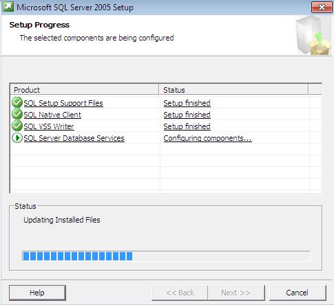Sort by the Product column header
Image resolution: width=334 pixels, height=305 pixels.
pyautogui.click(x=85, y=90)
